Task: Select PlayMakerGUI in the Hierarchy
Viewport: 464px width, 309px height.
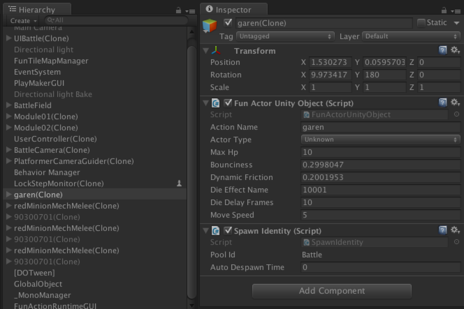Action: [39, 83]
